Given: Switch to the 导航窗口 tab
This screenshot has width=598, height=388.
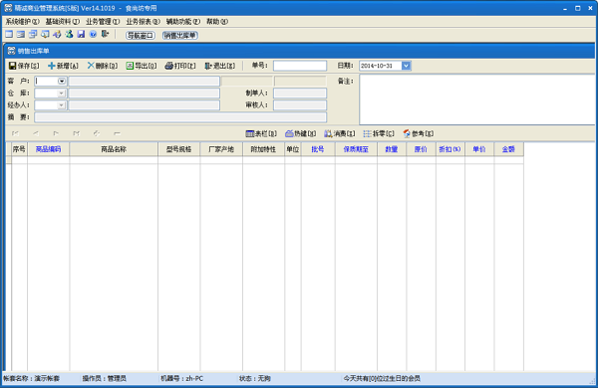Looking at the screenshot, I should point(141,36).
